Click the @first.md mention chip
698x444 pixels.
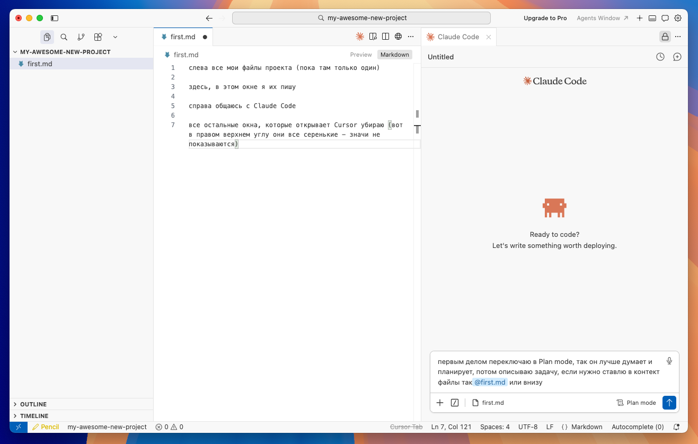(490, 382)
